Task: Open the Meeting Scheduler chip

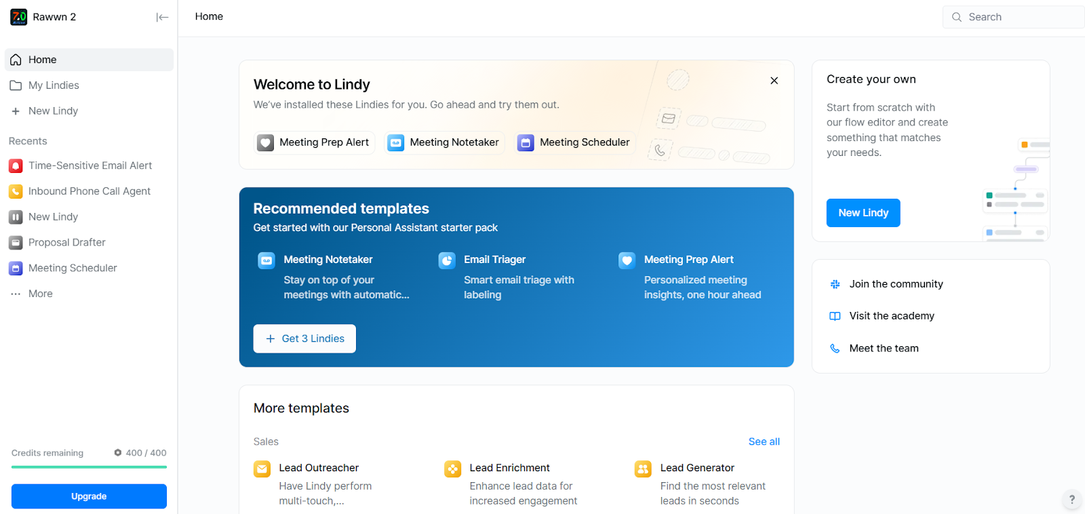Action: pyautogui.click(x=574, y=142)
